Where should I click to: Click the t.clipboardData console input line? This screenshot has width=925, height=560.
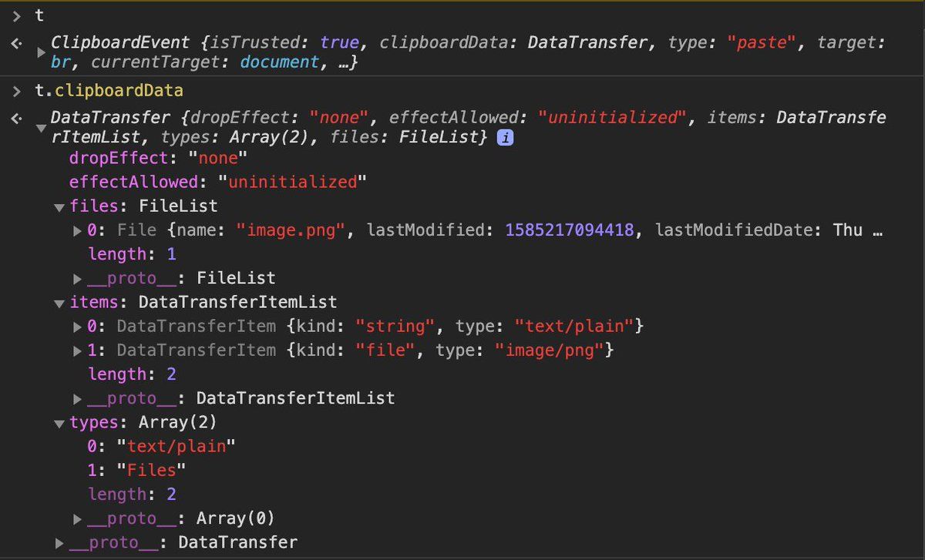coord(109,91)
